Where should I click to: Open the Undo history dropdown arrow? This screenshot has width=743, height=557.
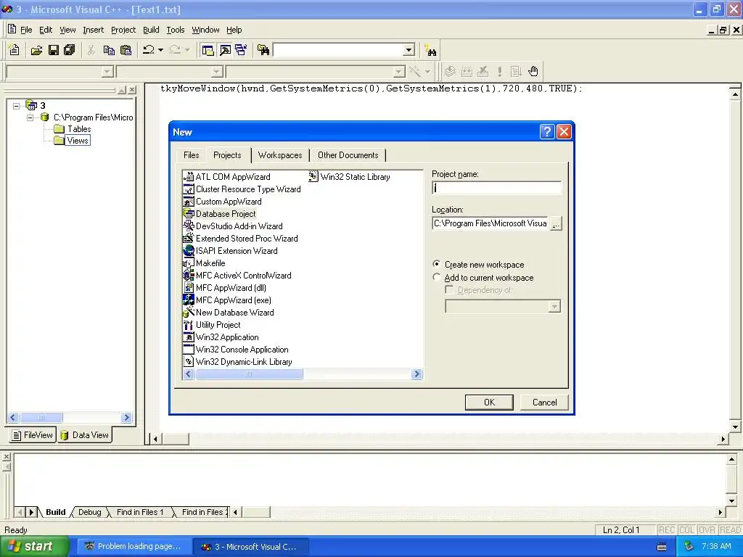(160, 50)
